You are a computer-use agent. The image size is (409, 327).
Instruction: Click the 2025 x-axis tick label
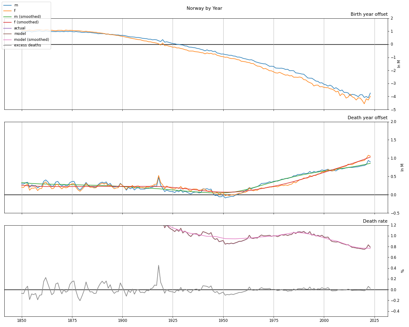[x=374, y=320]
